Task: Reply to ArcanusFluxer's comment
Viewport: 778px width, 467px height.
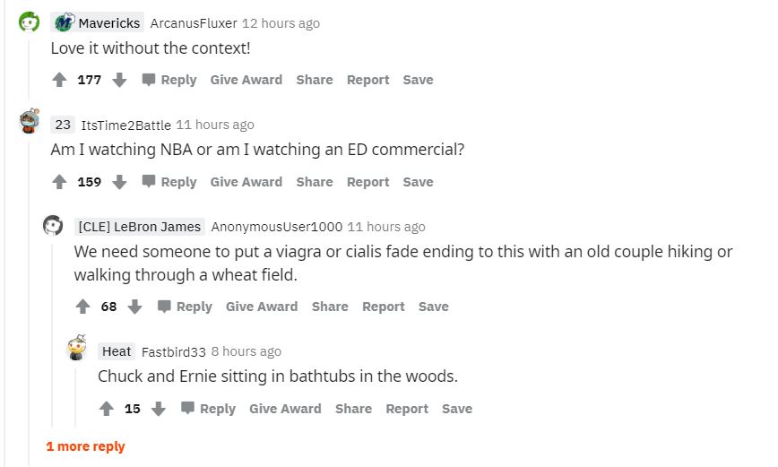Action: 169,80
